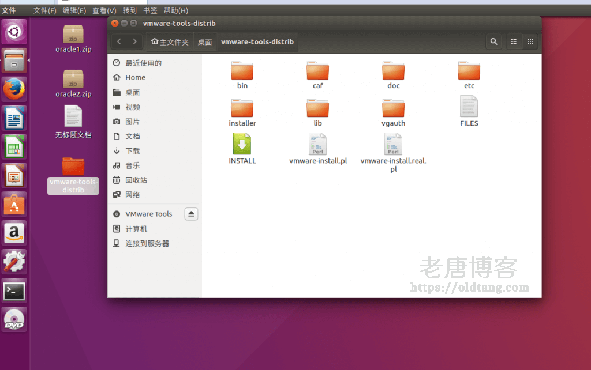Screen dimensions: 591x370
Task: Open the 编辑(E) menu
Action: point(74,10)
